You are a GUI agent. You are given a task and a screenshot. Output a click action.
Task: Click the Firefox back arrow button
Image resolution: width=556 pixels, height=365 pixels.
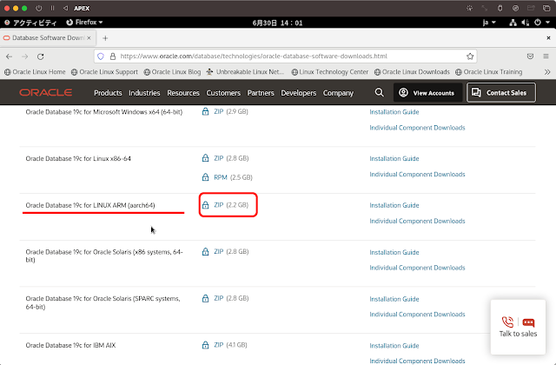[x=10, y=56]
